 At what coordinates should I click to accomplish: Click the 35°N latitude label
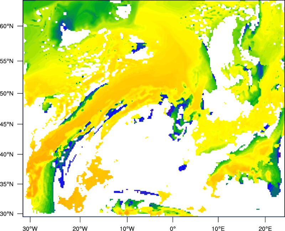pos(7,184)
